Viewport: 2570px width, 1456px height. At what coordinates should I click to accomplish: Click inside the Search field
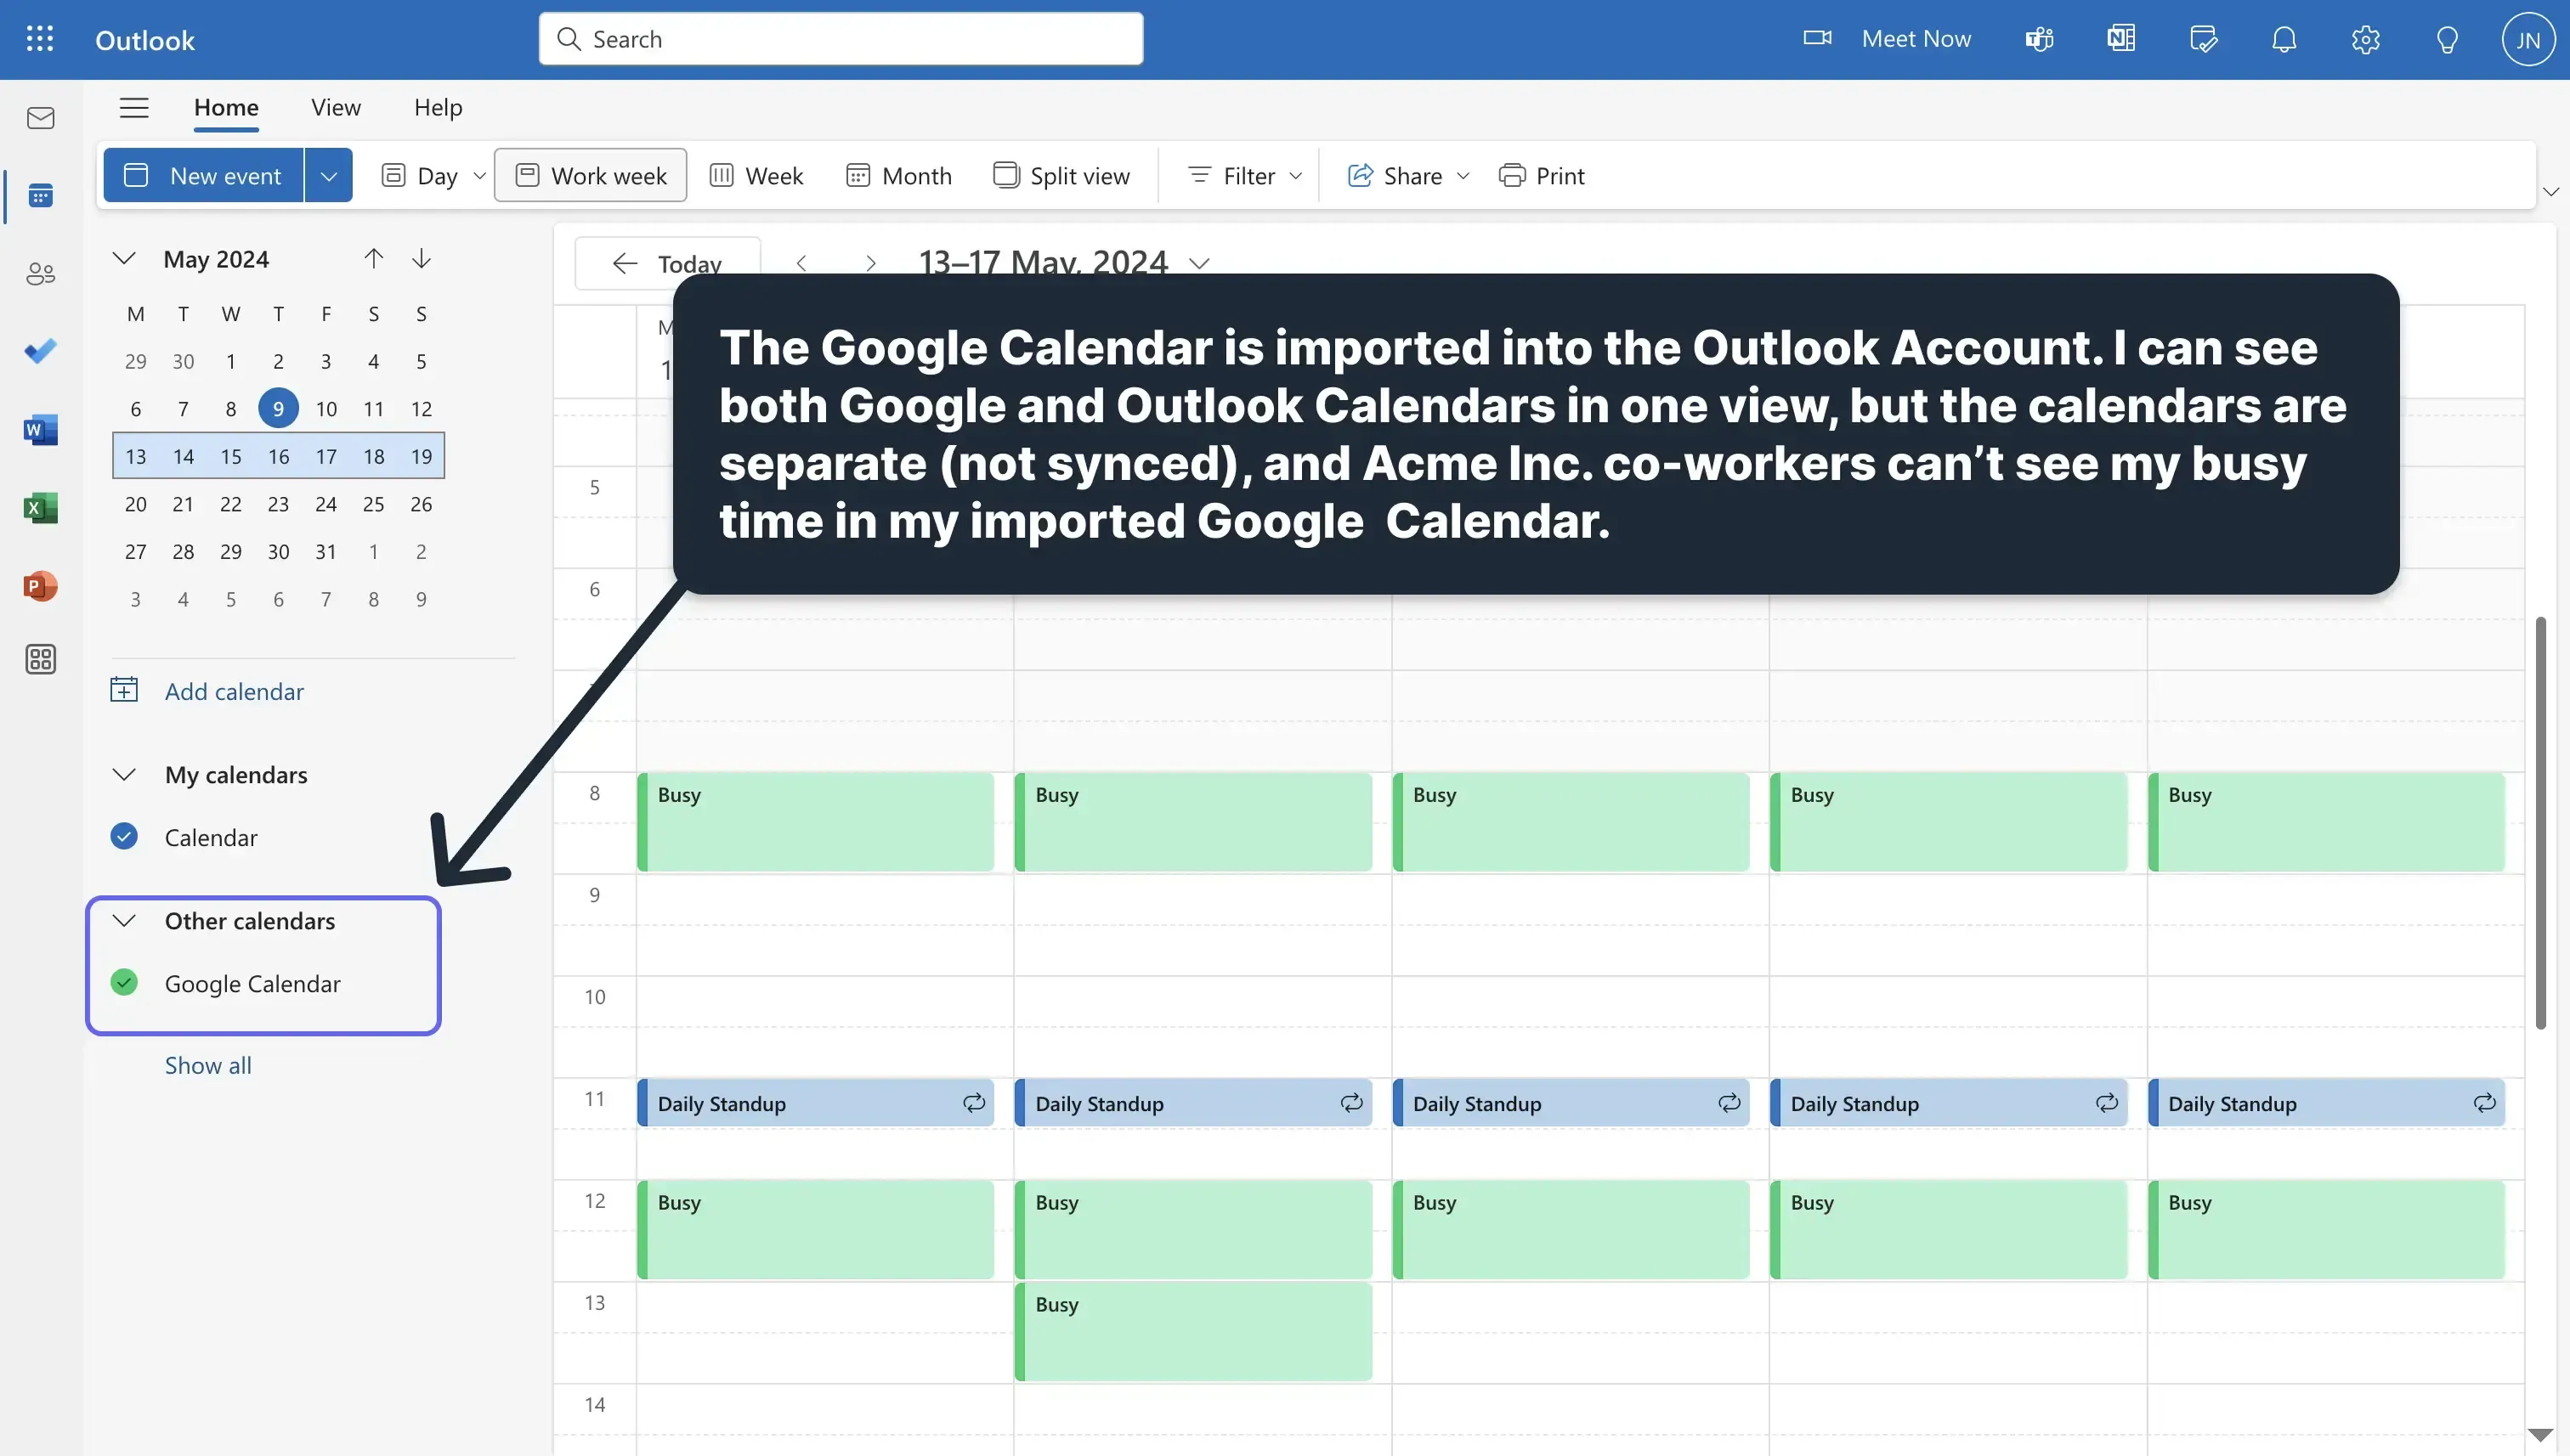[841, 39]
